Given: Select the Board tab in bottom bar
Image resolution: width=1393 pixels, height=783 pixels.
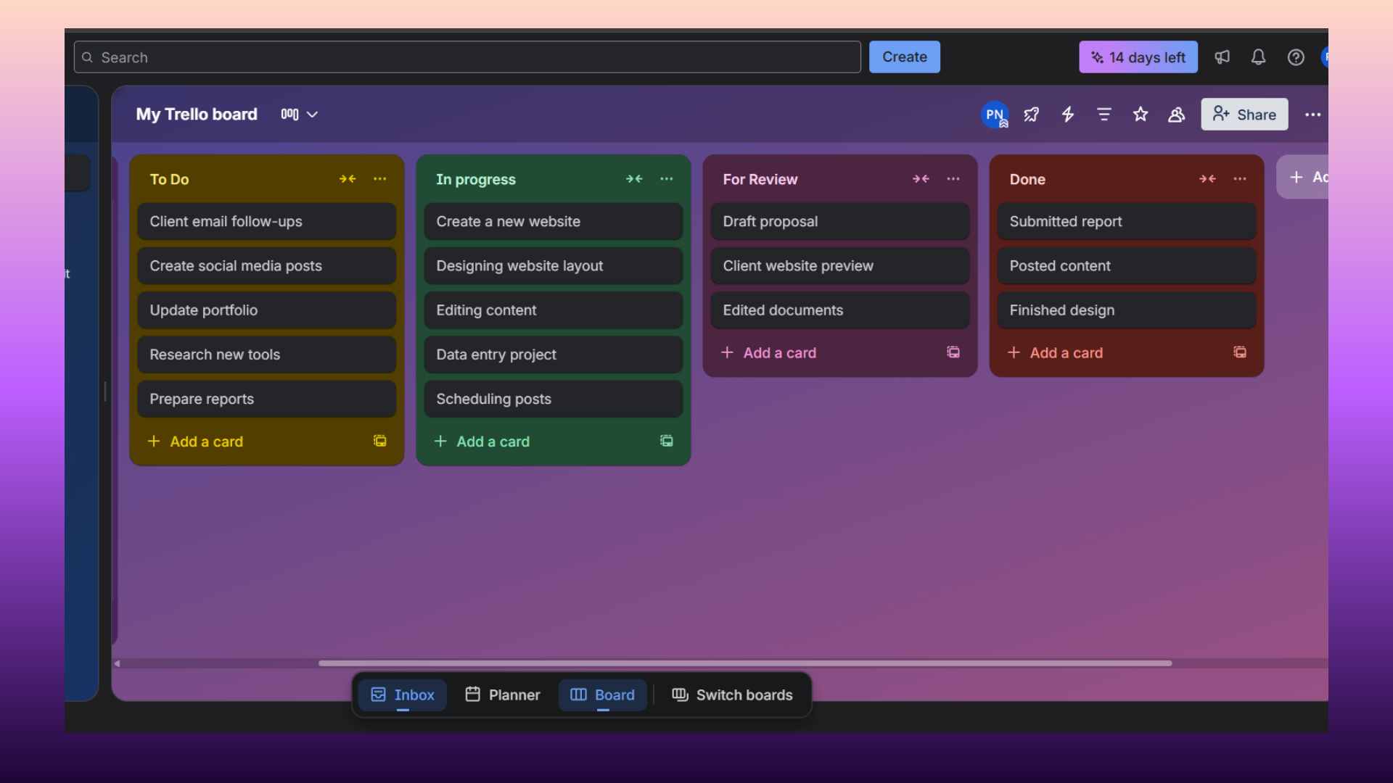Looking at the screenshot, I should click(x=603, y=695).
